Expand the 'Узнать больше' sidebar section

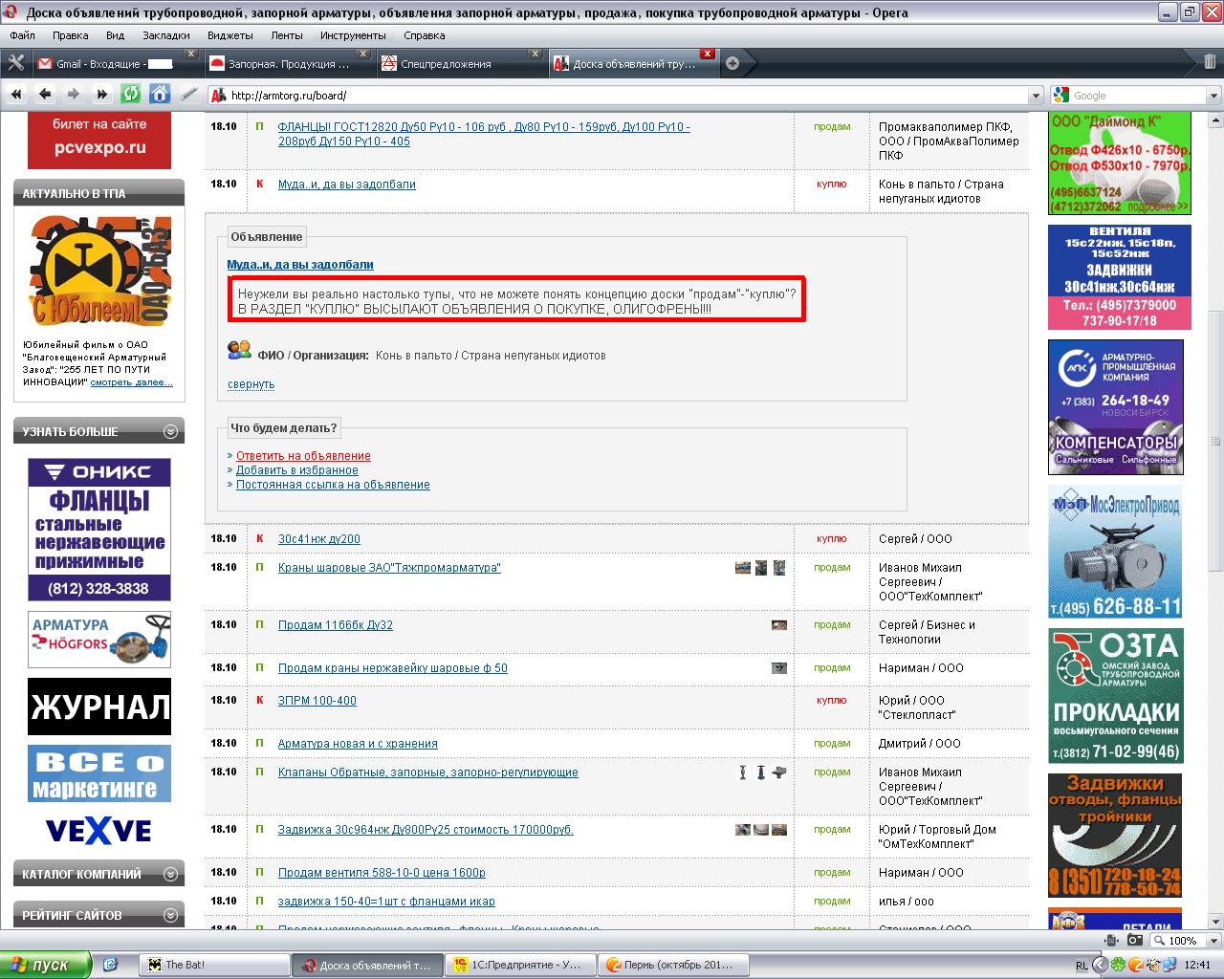click(170, 431)
